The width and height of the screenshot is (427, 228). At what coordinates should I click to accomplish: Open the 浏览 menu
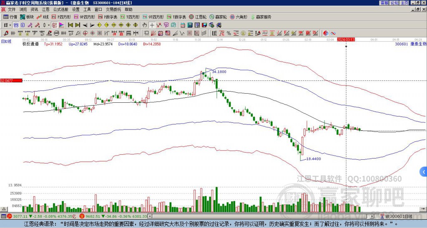coord(23,10)
